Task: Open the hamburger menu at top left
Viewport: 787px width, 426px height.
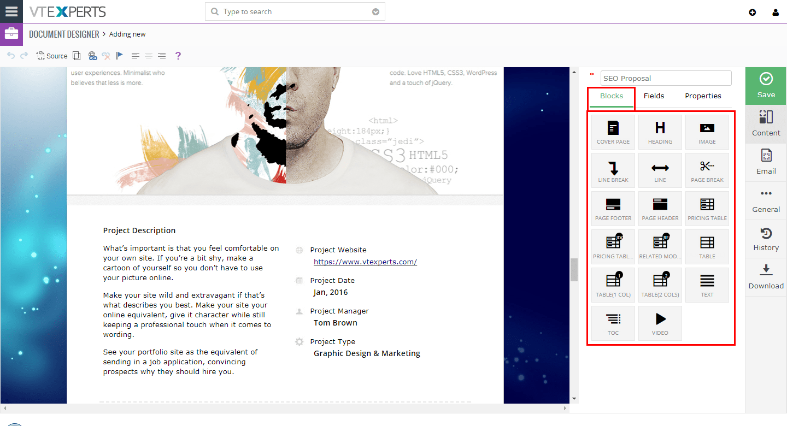Action: 11,11
